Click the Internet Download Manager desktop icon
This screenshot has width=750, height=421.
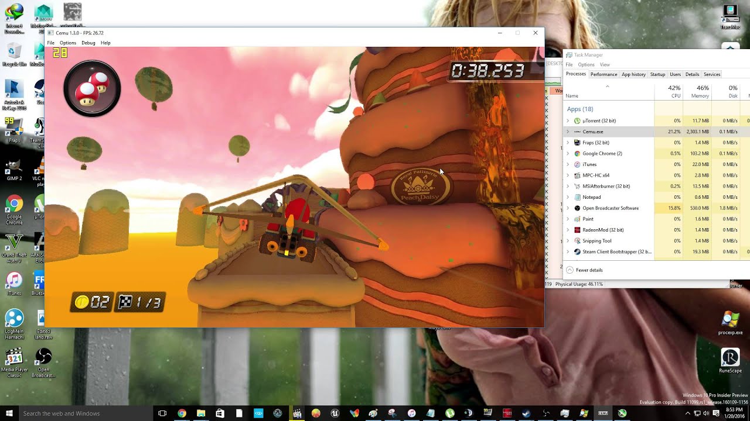click(x=14, y=19)
